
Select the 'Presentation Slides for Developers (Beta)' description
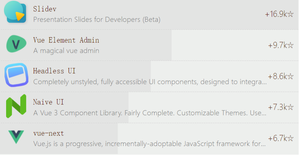97,19
